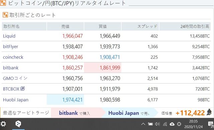The width and height of the screenshot is (214, 130).
Task: Click the orange icon next to 取引所ごとのレート
Action: pos(5,15)
